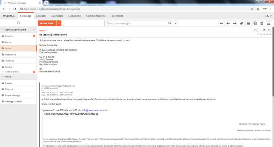Click the spam mark icon in toolbar
The height and width of the screenshot is (147, 274).
coord(255,23)
